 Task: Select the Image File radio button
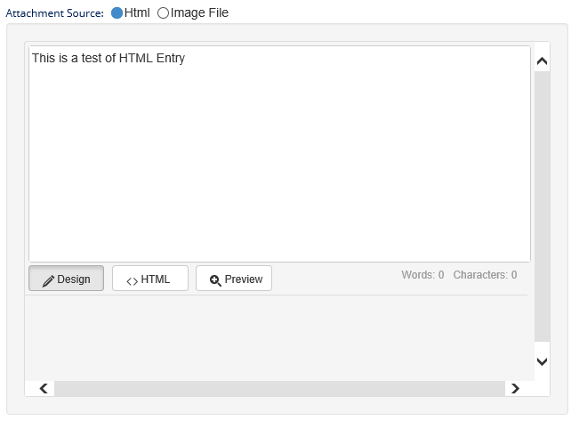point(163,13)
